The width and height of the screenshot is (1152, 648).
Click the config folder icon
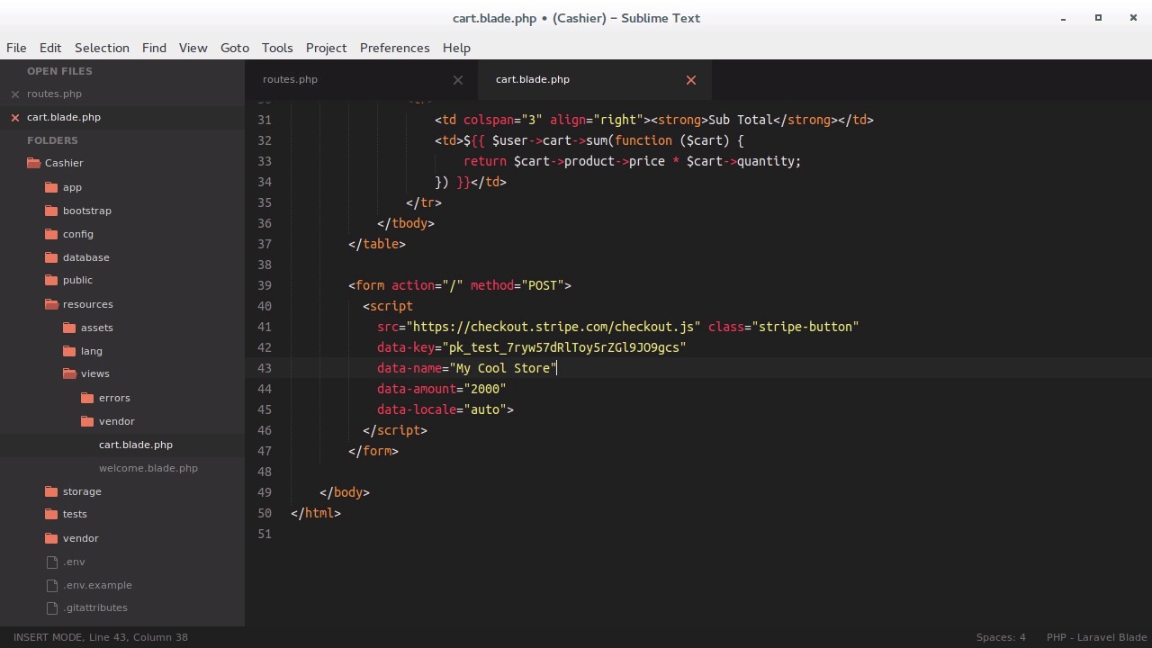tap(51, 234)
